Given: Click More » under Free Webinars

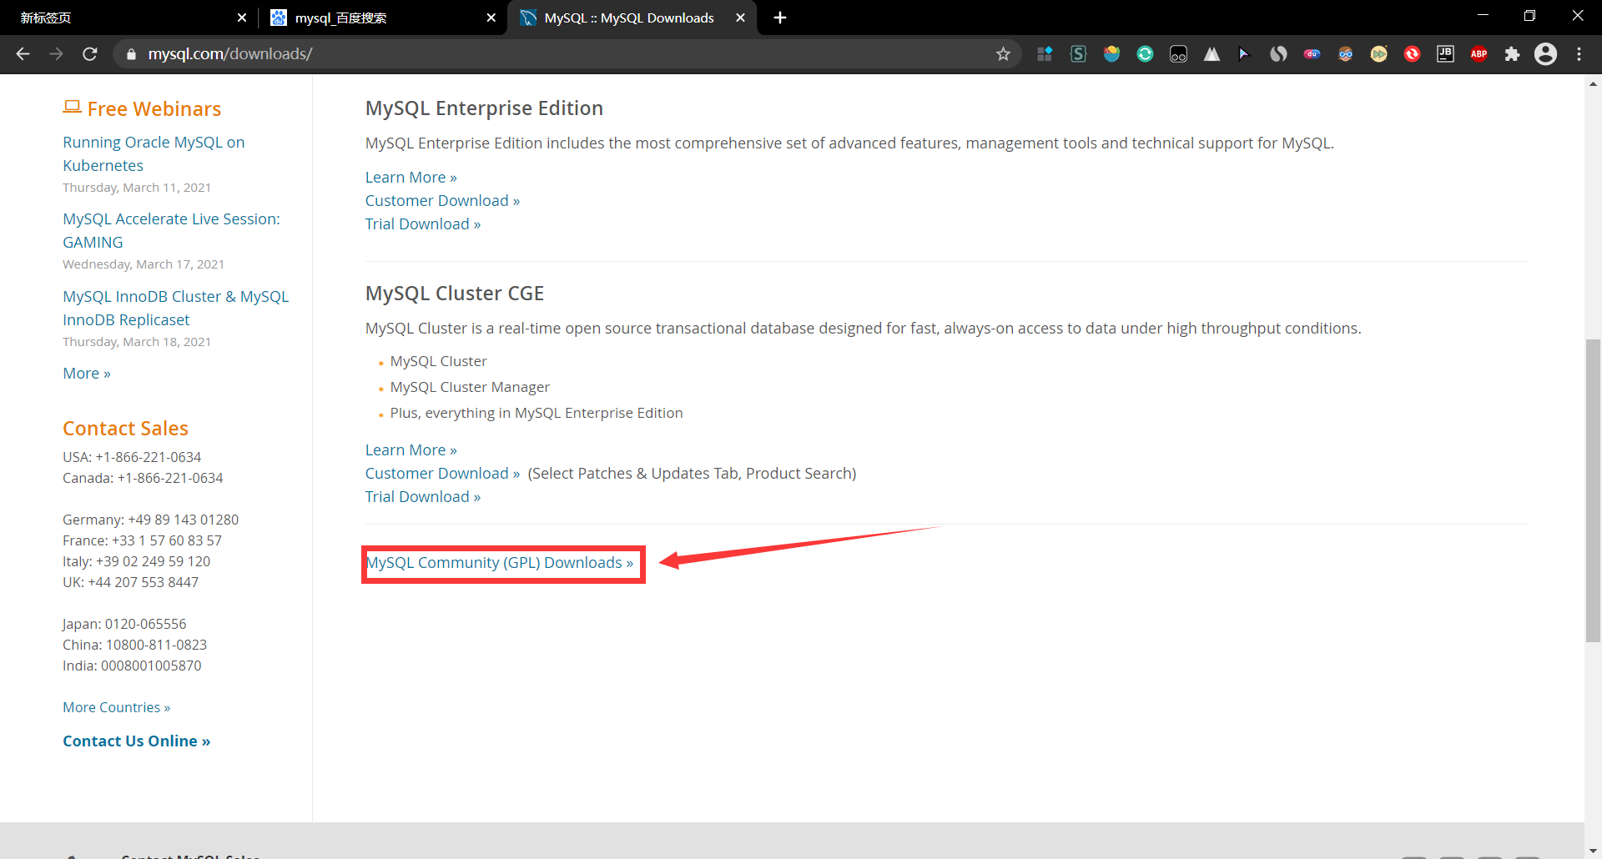Looking at the screenshot, I should pyautogui.click(x=87, y=374).
